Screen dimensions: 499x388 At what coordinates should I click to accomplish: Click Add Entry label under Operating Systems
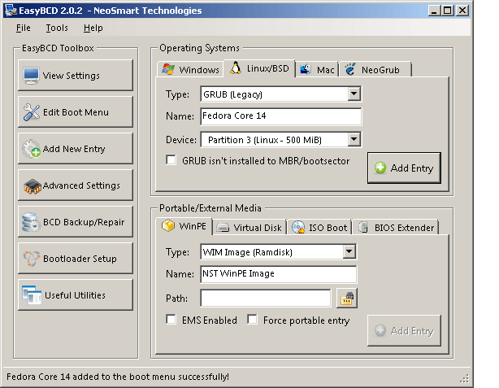(x=412, y=168)
